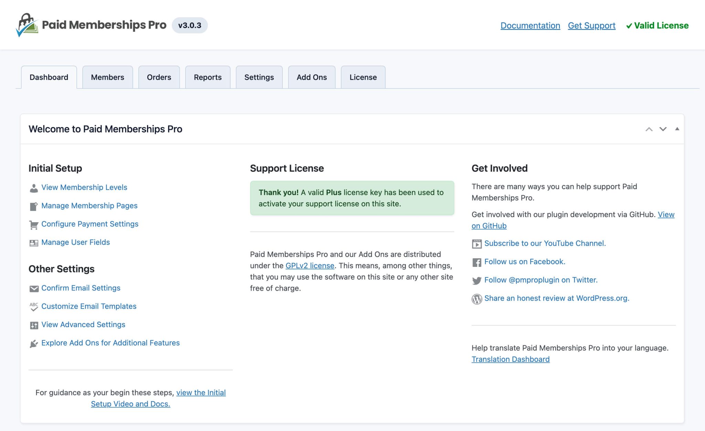This screenshot has width=705, height=431.
Task: Open the Settings tab
Action: [259, 77]
